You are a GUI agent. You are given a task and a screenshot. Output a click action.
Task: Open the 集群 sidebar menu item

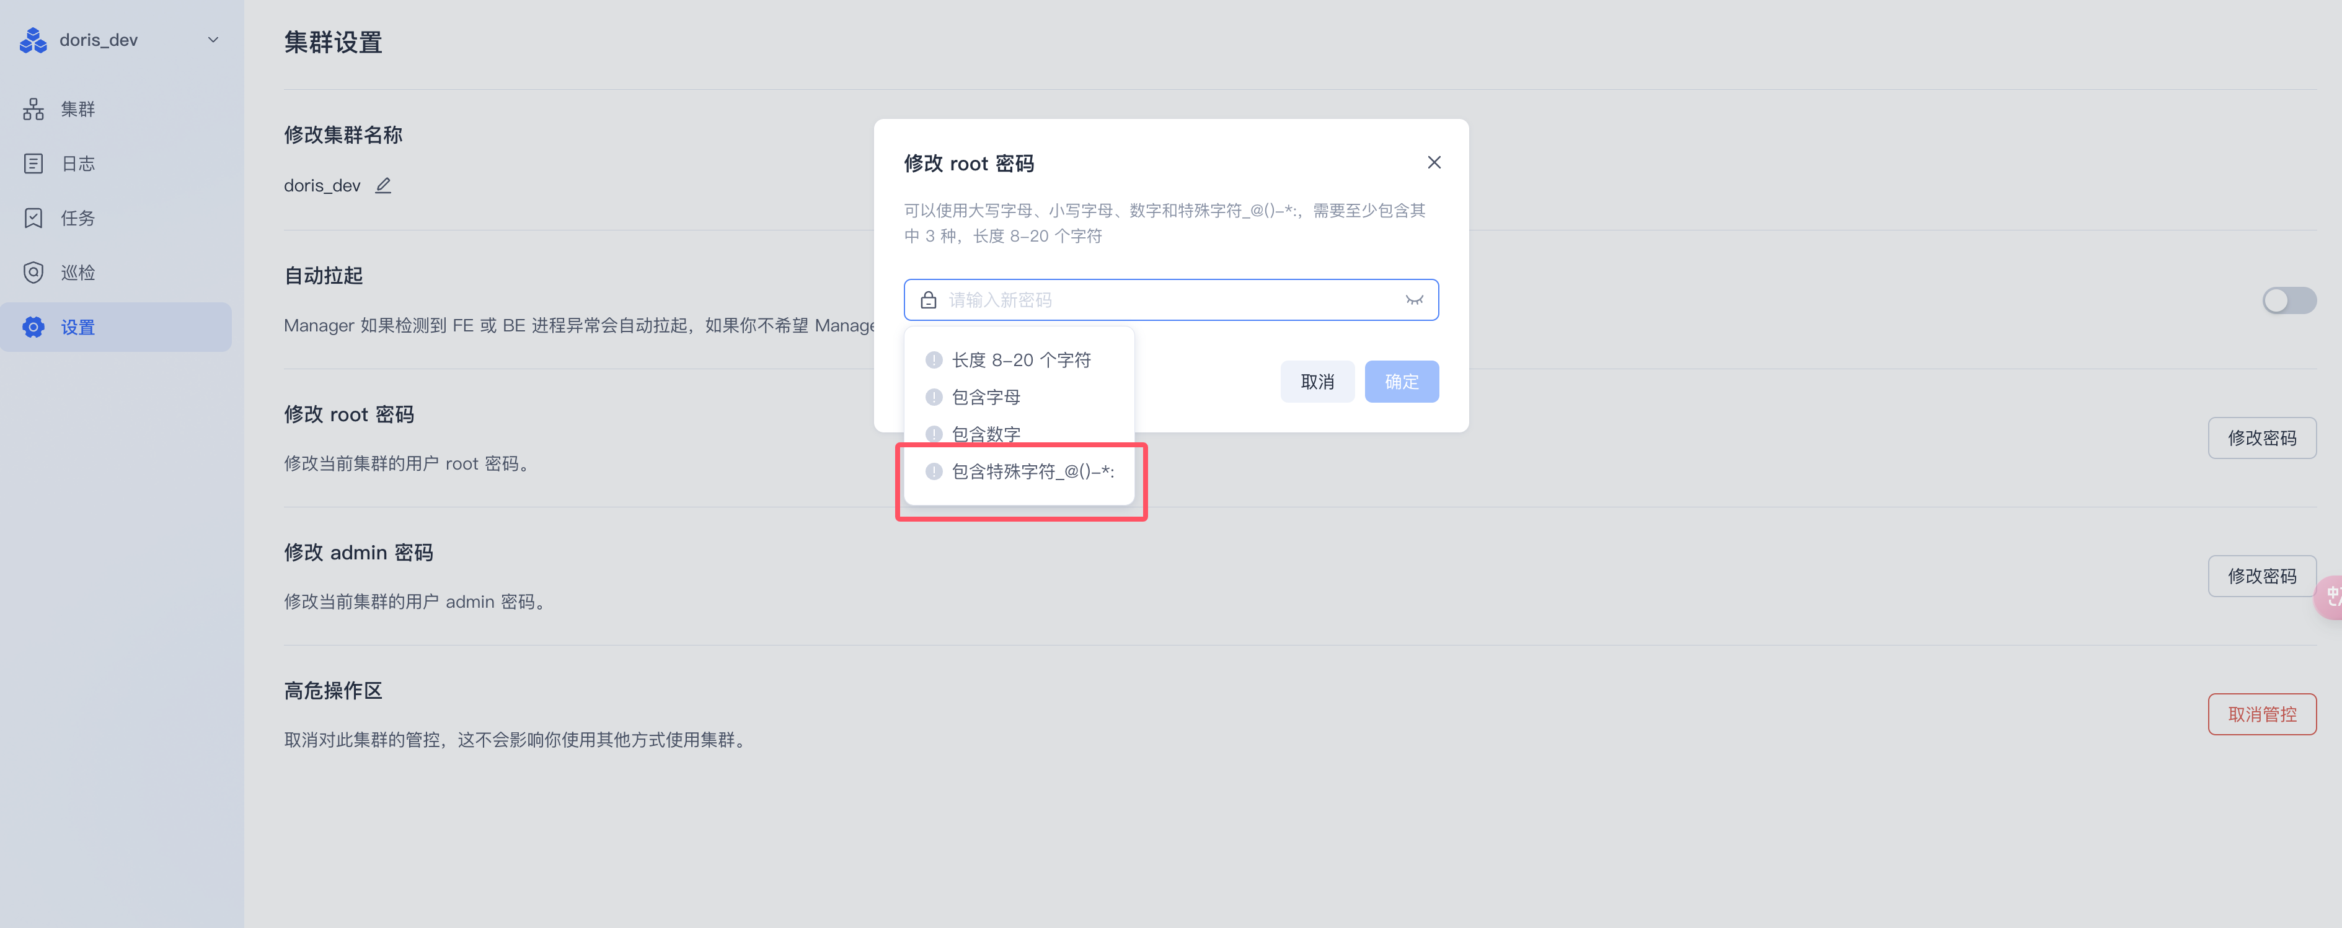coord(115,109)
